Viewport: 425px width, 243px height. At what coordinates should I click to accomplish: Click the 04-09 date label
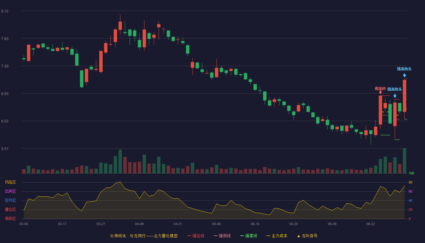(139, 224)
